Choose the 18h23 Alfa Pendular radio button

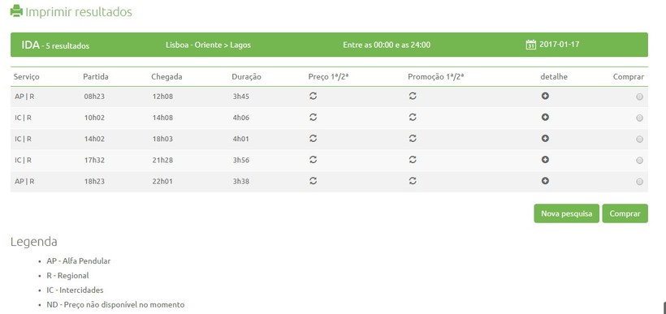640,182
